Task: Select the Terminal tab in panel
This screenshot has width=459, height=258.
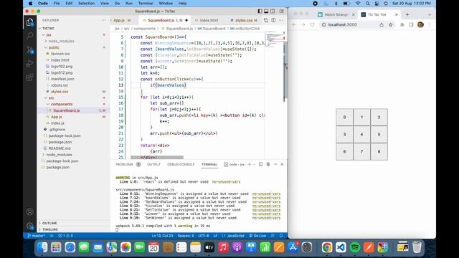Action: pyautogui.click(x=209, y=164)
